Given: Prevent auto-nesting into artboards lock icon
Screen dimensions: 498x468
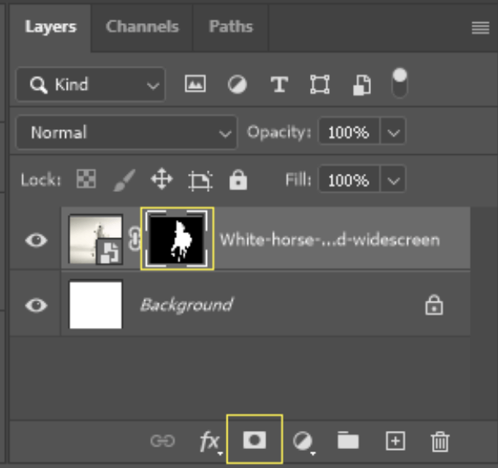Looking at the screenshot, I should coord(200,180).
